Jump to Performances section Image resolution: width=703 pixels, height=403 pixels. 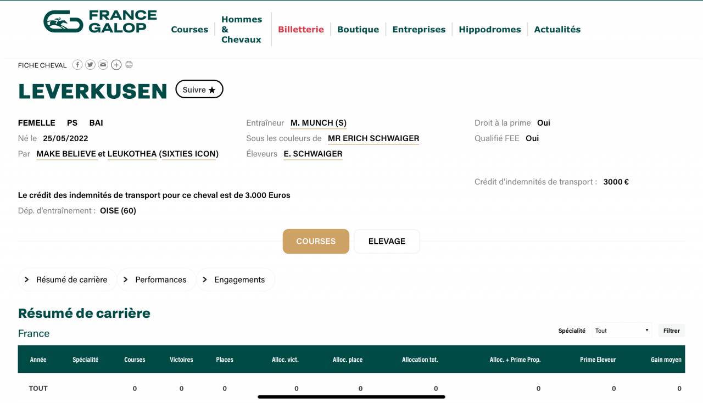[156, 279]
